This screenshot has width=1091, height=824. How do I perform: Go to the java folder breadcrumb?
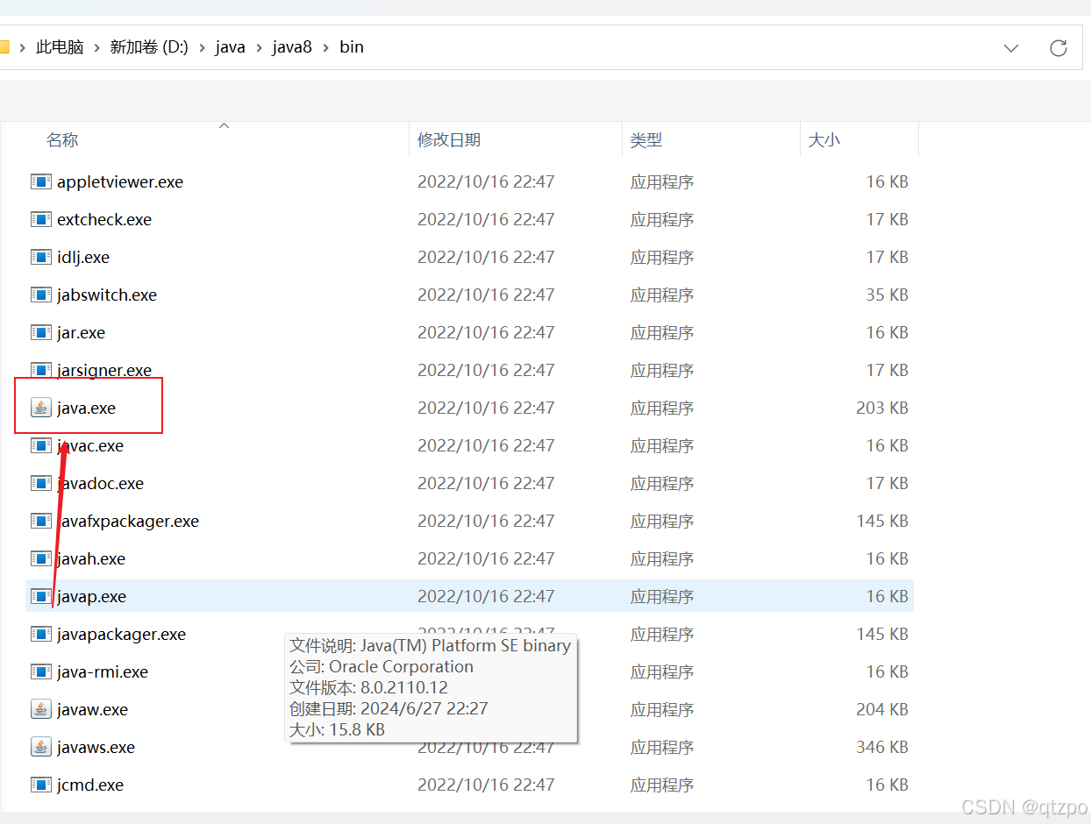[x=231, y=47]
